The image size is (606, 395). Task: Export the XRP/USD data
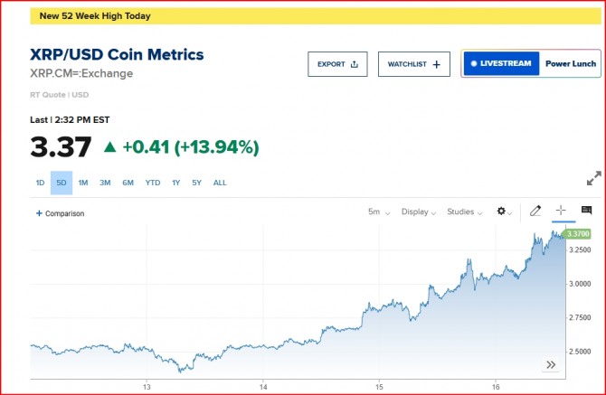[x=337, y=64]
